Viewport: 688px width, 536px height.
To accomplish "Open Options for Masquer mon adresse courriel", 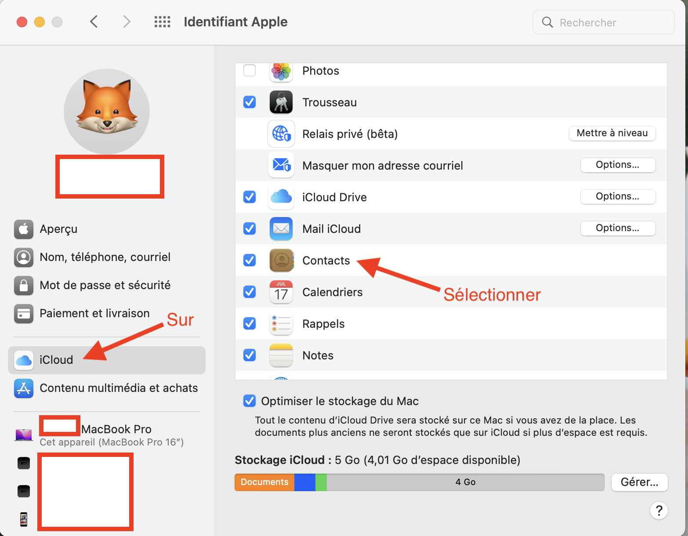I will tap(617, 165).
